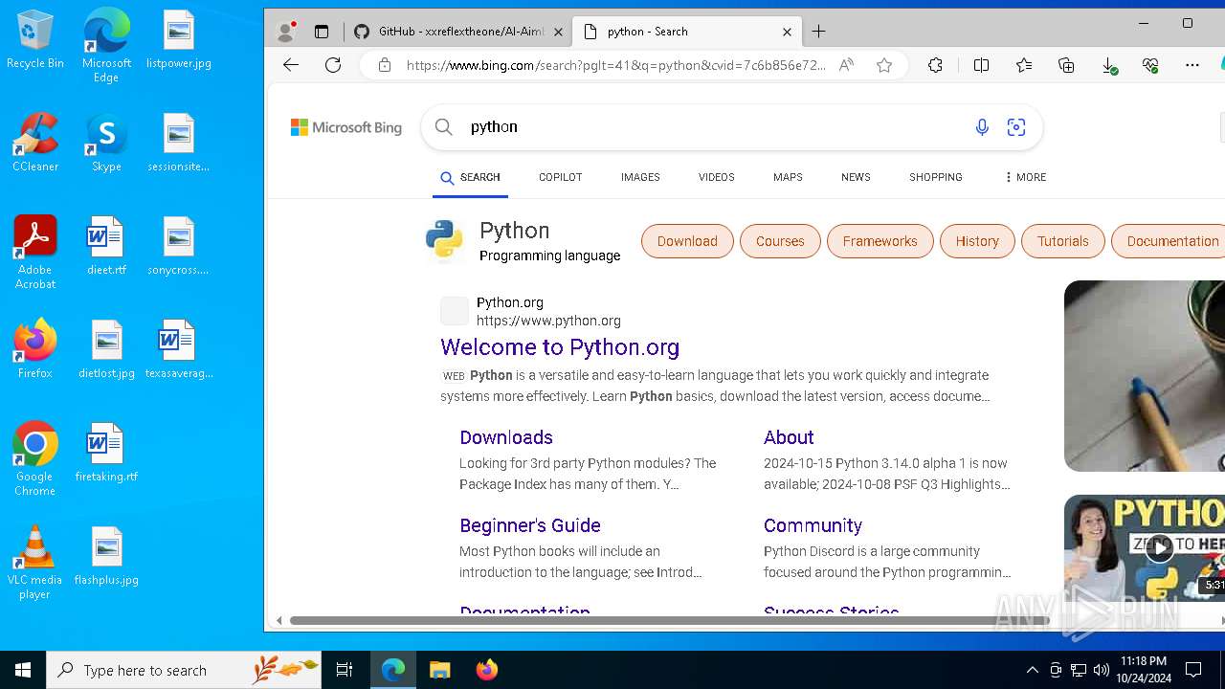Open Skype desktop shortcut
The image size is (1225, 689).
106,144
